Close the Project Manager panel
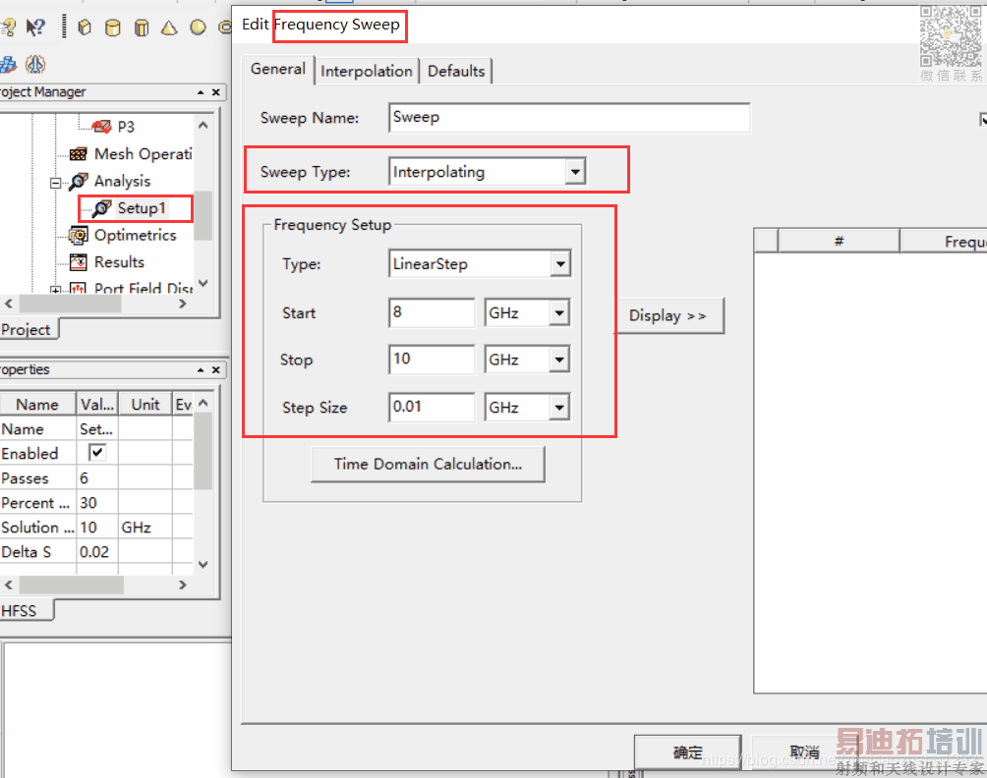This screenshot has width=987, height=778. coord(216,92)
